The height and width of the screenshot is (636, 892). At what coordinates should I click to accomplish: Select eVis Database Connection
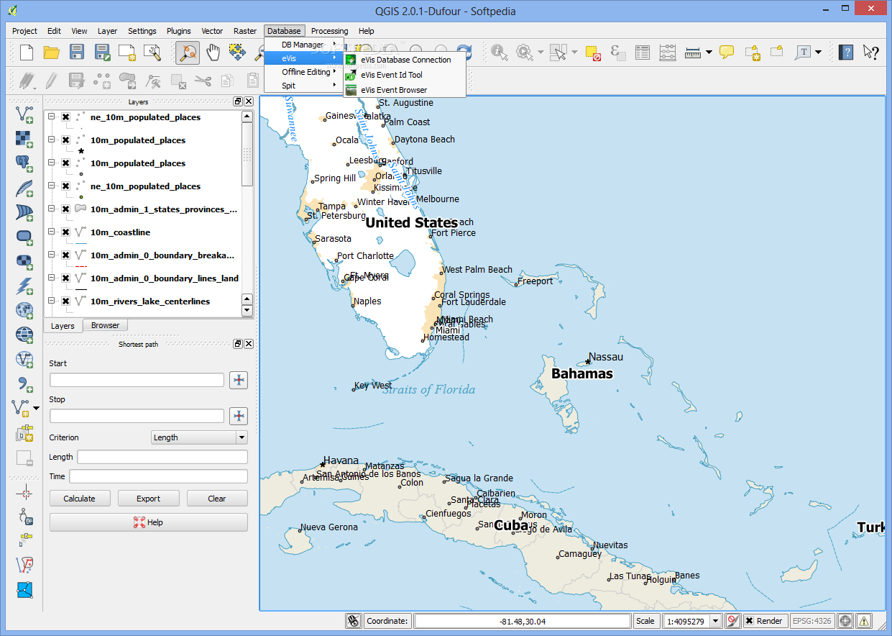pos(405,60)
